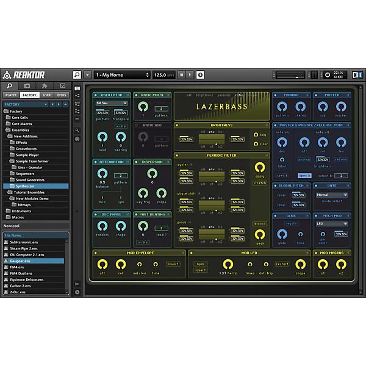Click the magnifier search icon in top toolbar

pos(77,75)
